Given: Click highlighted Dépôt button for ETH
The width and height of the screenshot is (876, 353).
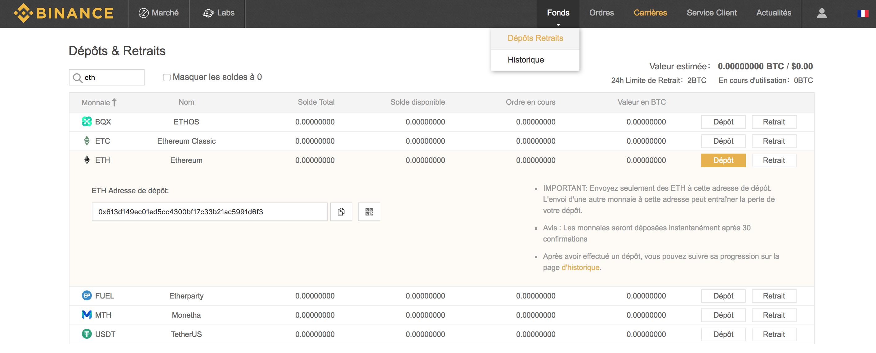Looking at the screenshot, I should [723, 160].
